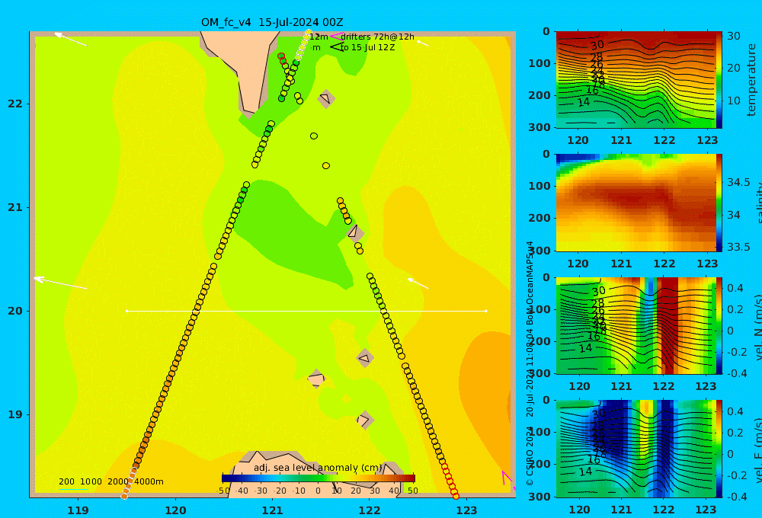Select the island marker near 19.5N 122E

click(365, 359)
